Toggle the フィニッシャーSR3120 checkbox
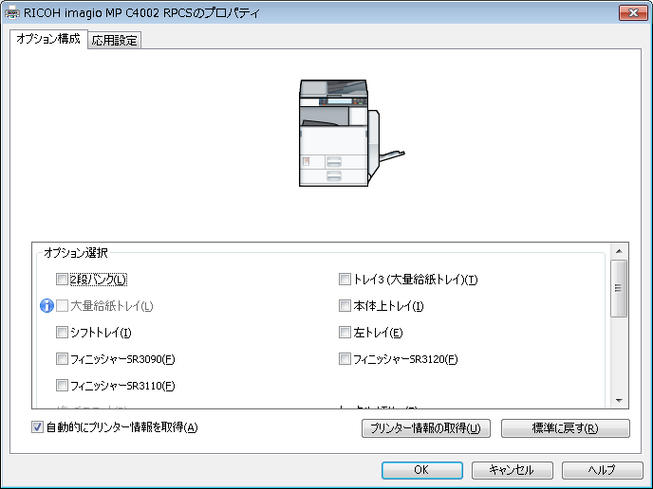Screen dimensions: 653x489 (345, 359)
